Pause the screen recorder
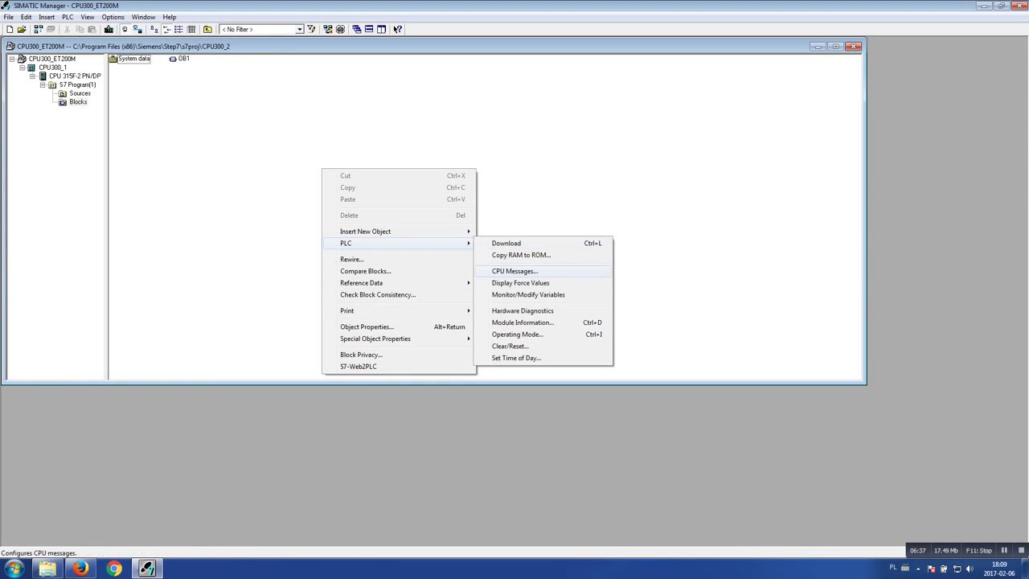This screenshot has width=1029, height=579. [x=1004, y=550]
